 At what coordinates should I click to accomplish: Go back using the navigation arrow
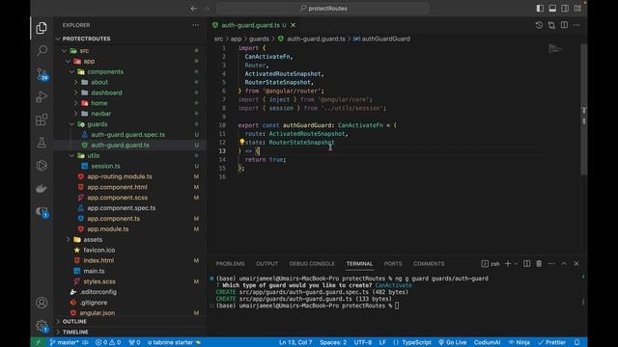point(193,9)
